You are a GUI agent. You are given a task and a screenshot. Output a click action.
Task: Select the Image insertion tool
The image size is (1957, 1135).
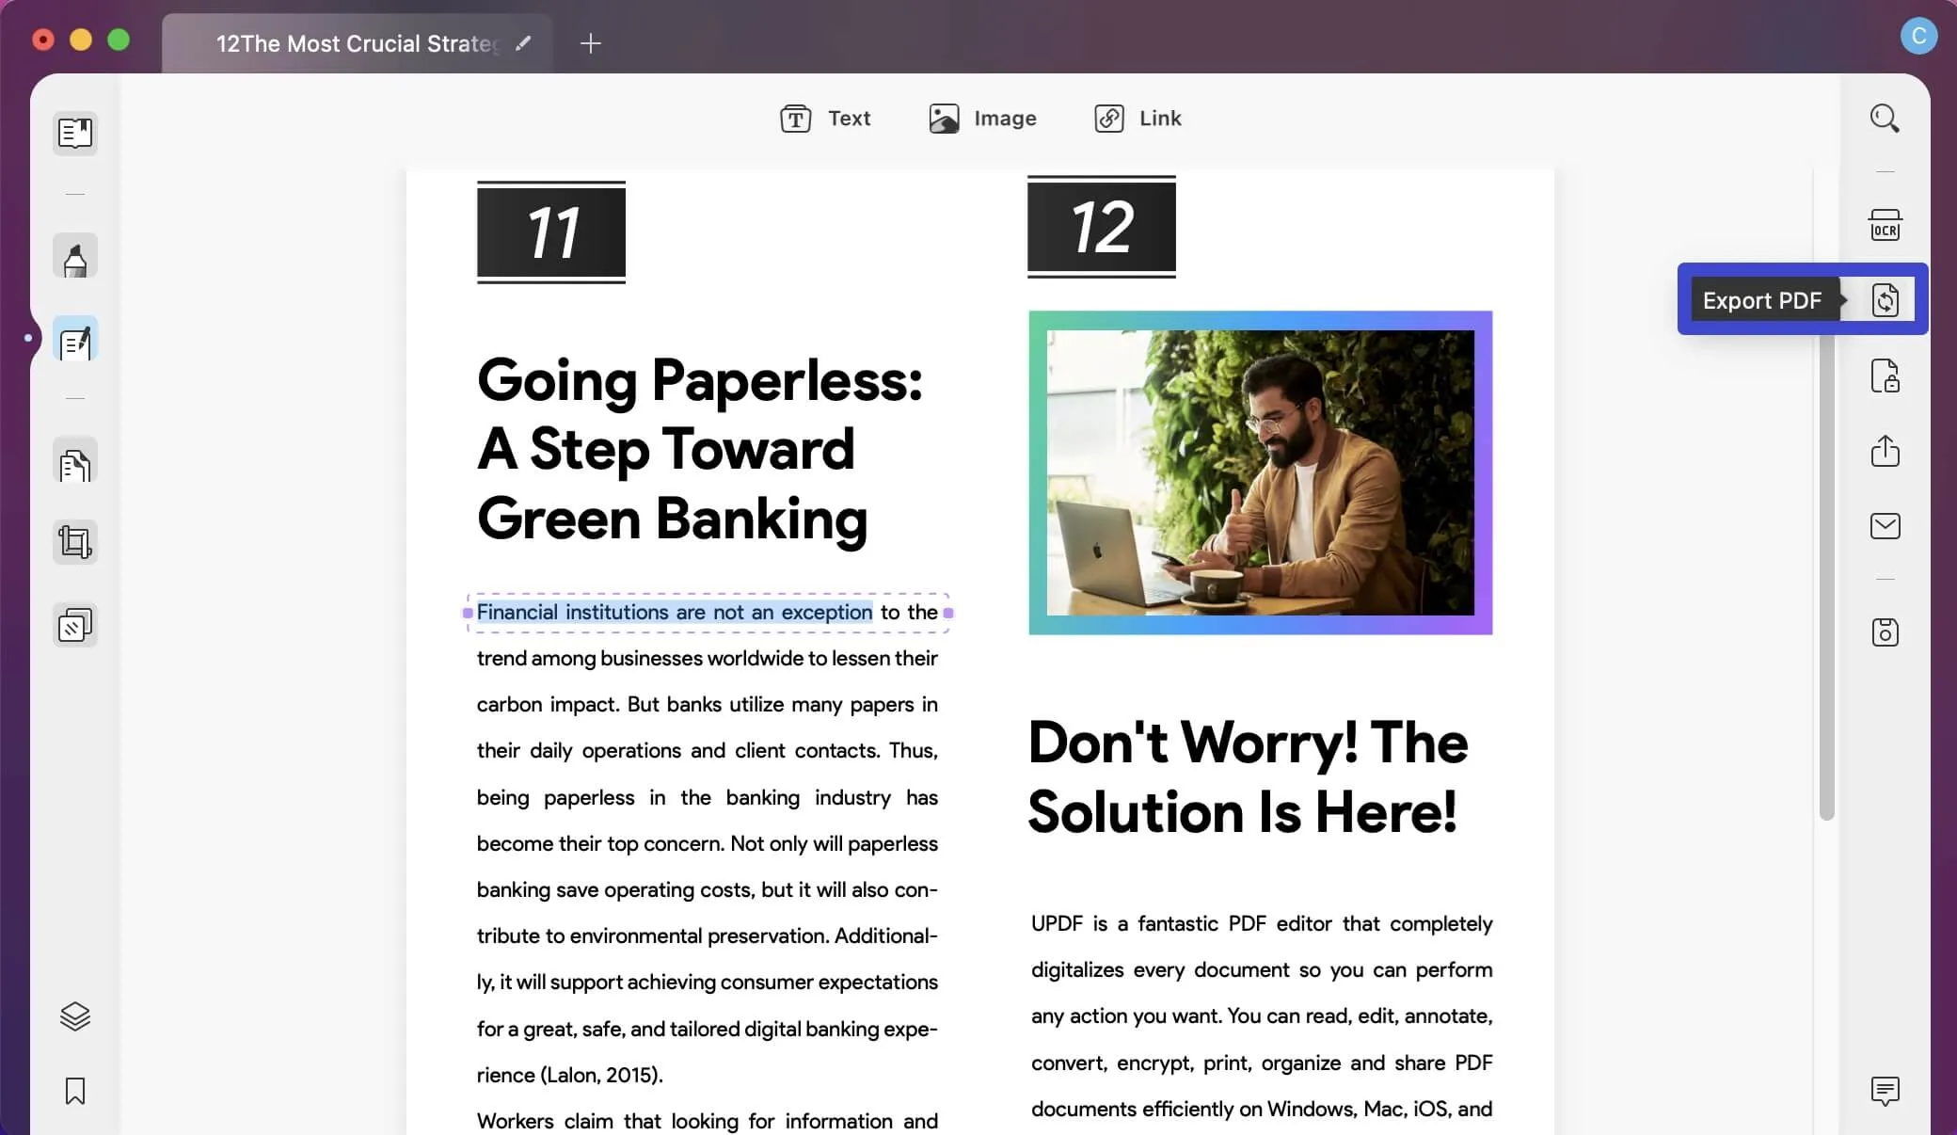(x=982, y=118)
